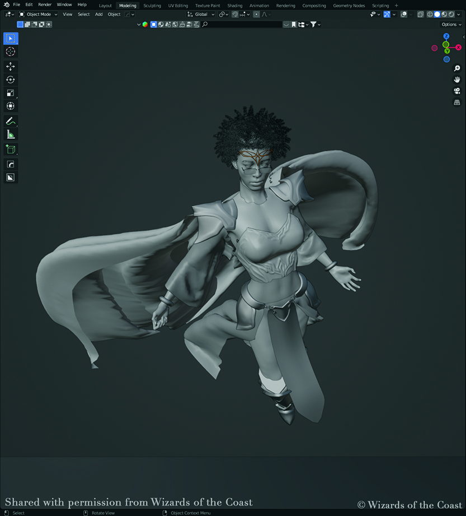Set selection mode to new selection
The height and width of the screenshot is (516, 466).
20,24
